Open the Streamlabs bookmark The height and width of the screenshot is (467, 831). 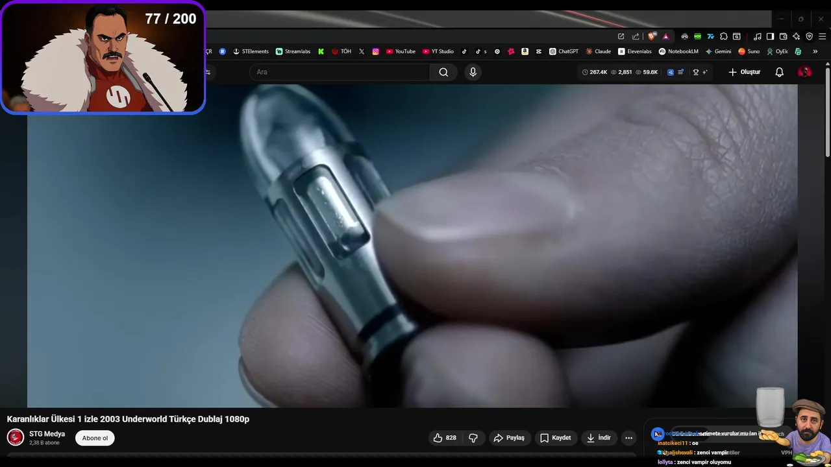[293, 51]
